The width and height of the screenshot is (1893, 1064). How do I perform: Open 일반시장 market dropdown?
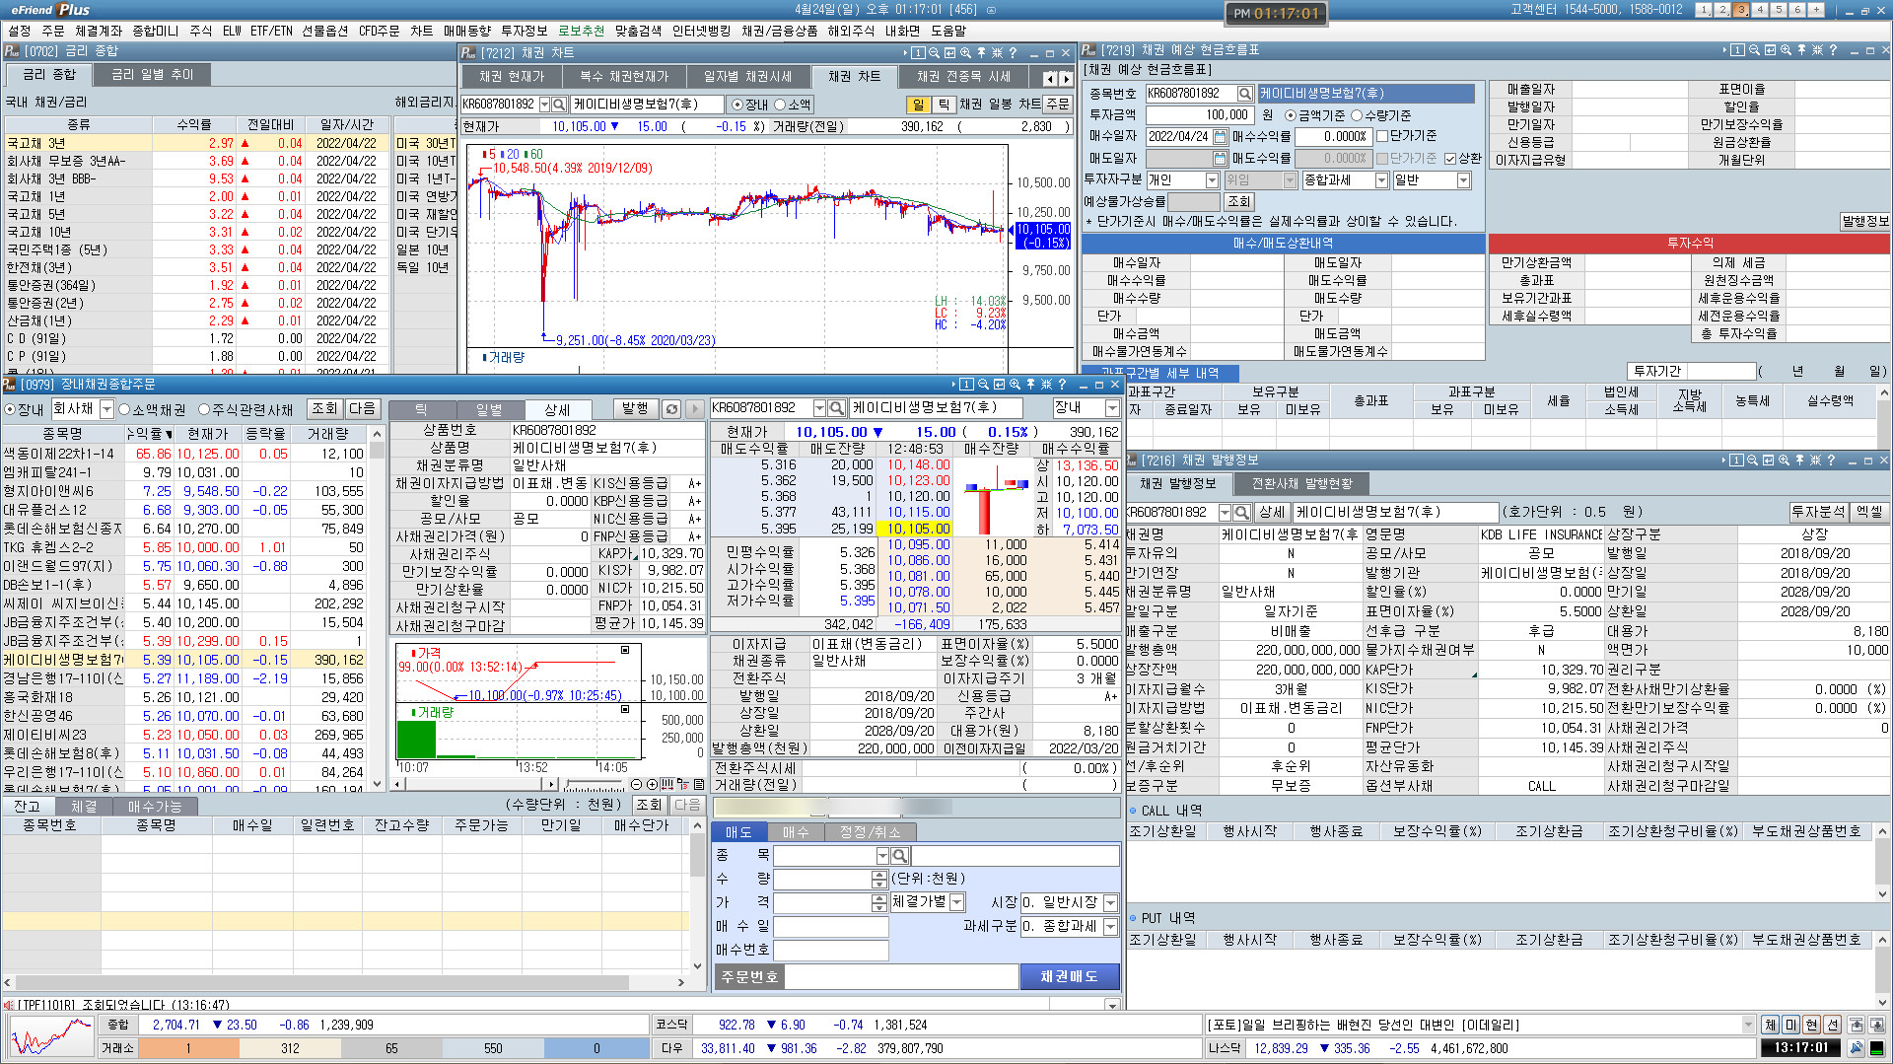click(x=1110, y=903)
